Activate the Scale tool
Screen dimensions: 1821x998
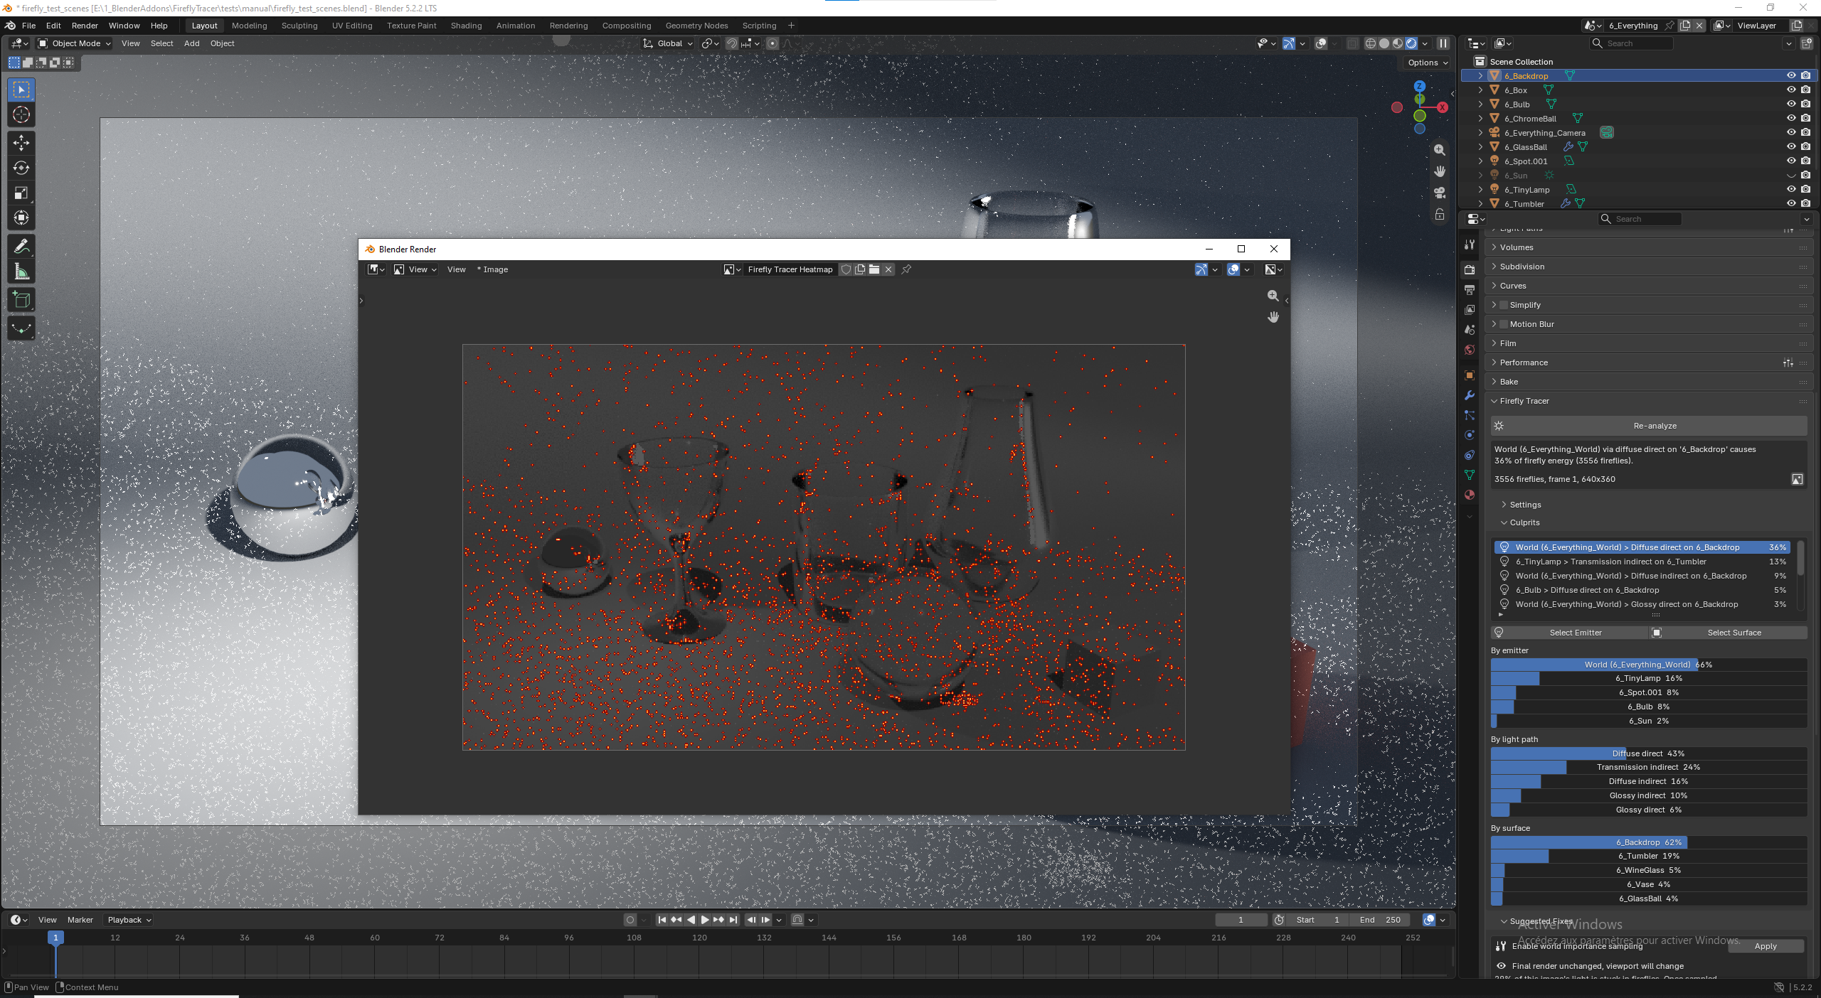point(21,193)
